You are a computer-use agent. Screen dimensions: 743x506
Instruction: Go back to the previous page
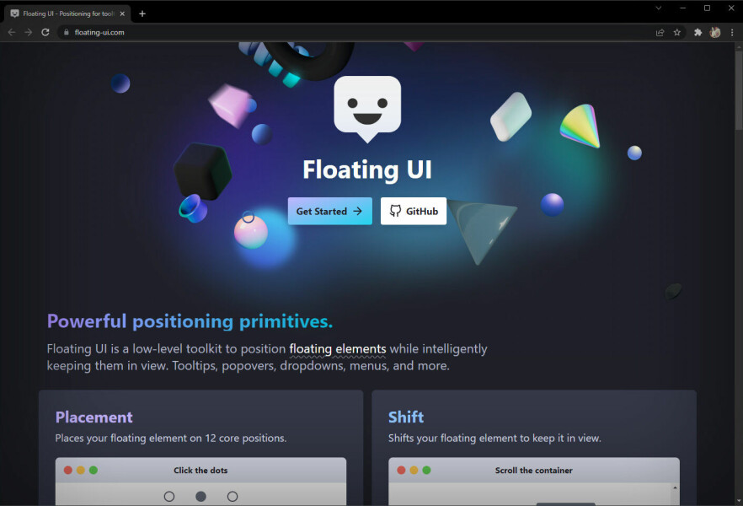[x=12, y=32]
